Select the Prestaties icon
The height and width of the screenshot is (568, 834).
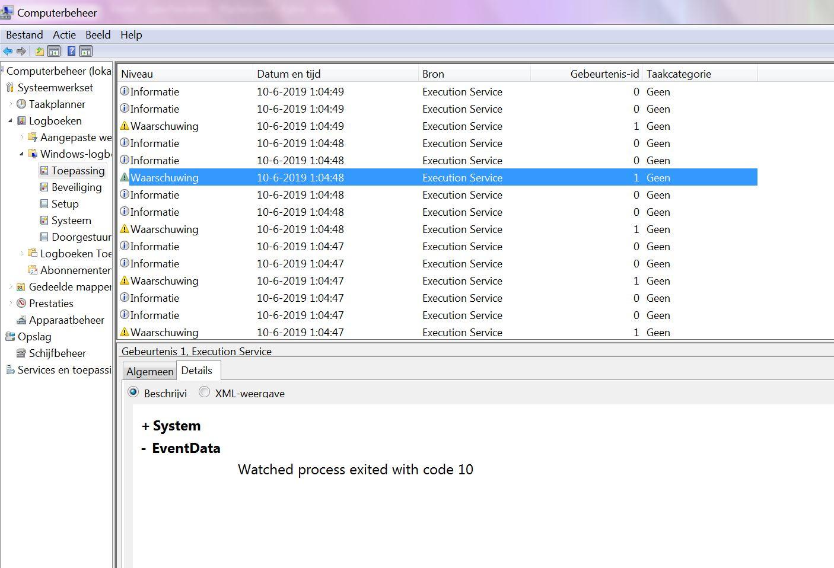(22, 304)
